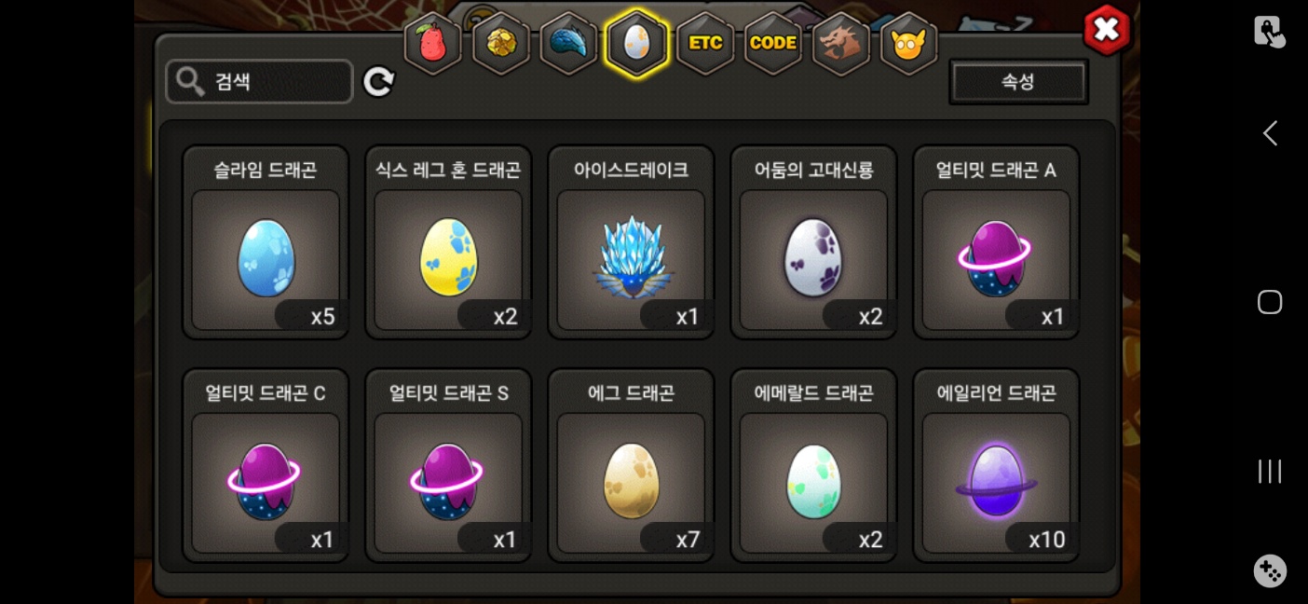This screenshot has width=1308, height=604.
Task: Click the refresh arrow beside search
Action: [x=378, y=82]
